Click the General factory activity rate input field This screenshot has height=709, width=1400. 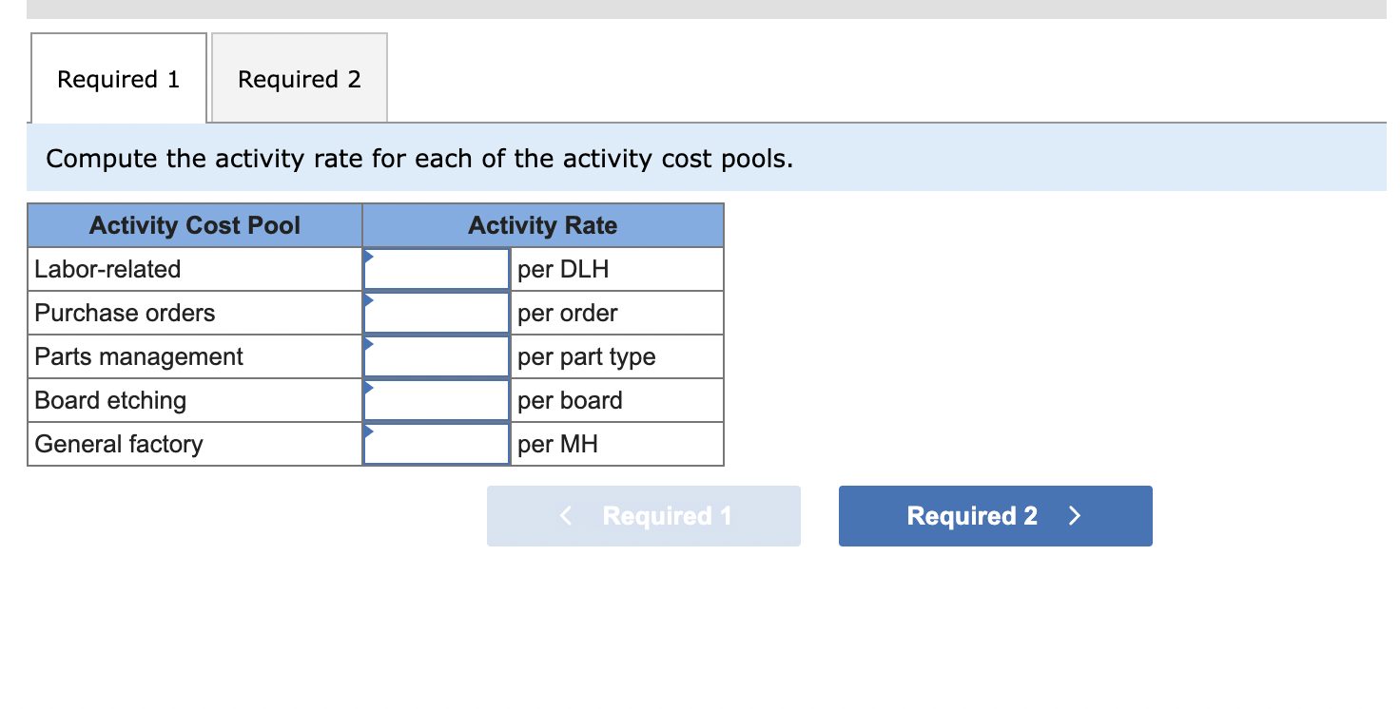click(x=436, y=444)
